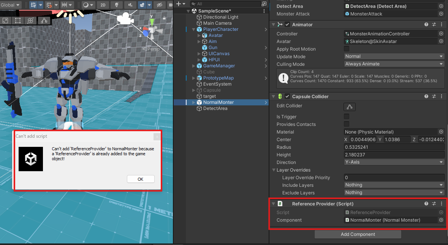The image size is (448, 245).
Task: Select the Transform tool in scene overlay
Action: click(30, 21)
